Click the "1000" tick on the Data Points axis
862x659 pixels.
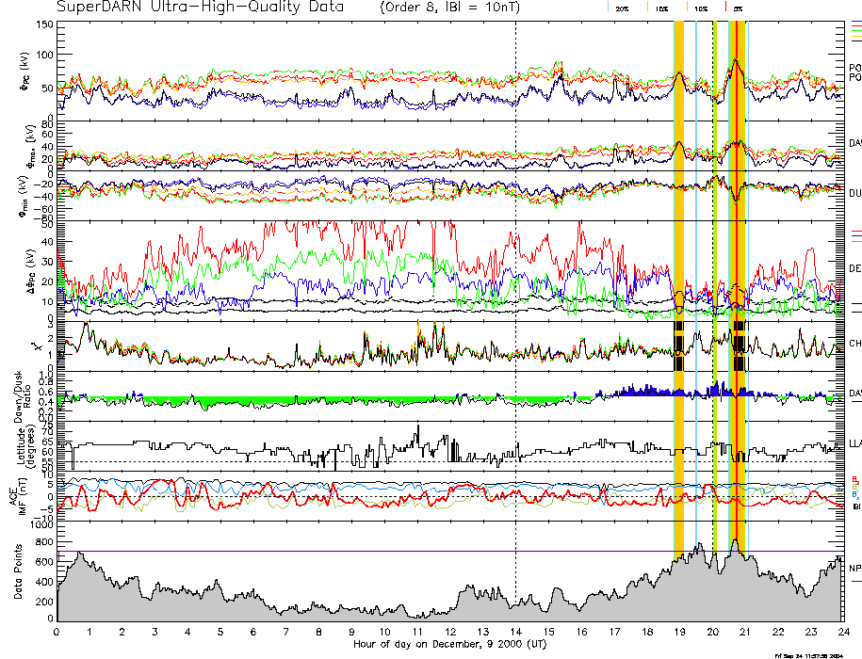click(41, 524)
